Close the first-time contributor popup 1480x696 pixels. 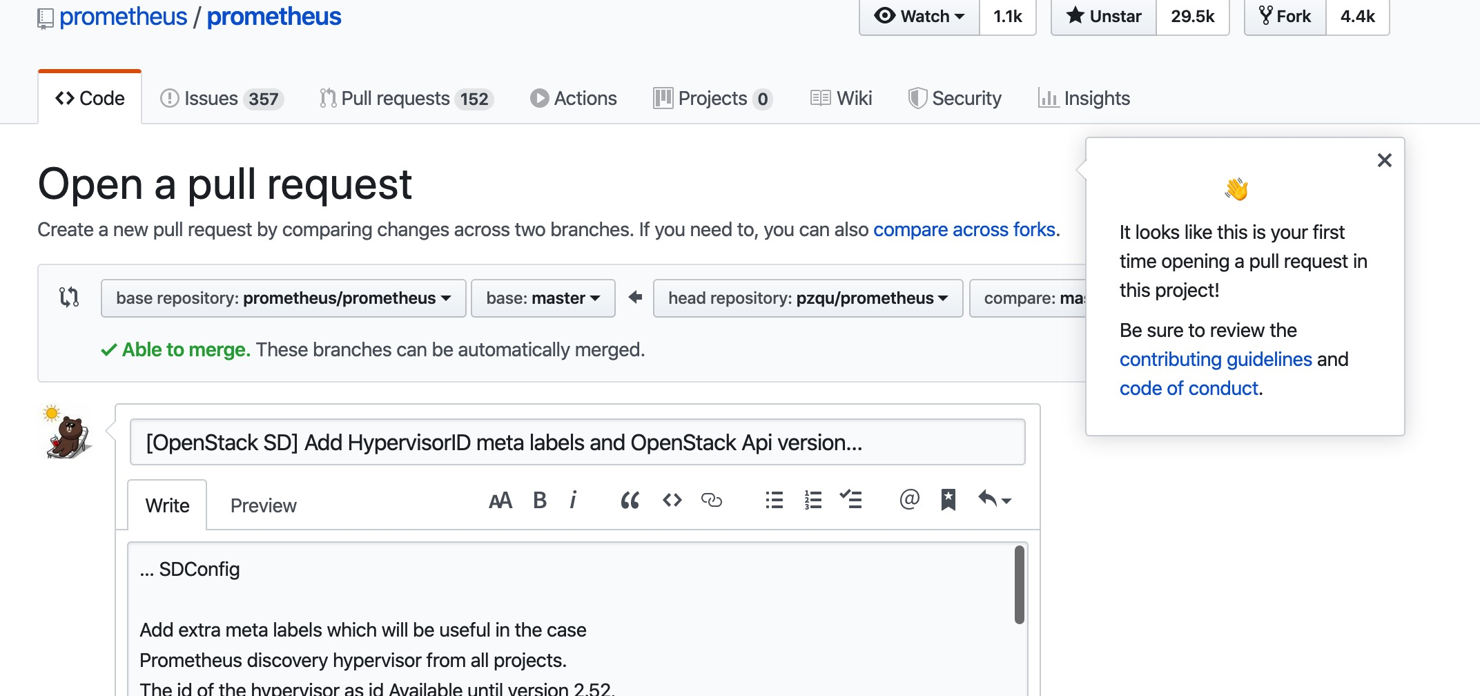(x=1384, y=160)
